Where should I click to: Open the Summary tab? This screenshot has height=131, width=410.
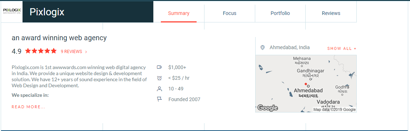179,13
